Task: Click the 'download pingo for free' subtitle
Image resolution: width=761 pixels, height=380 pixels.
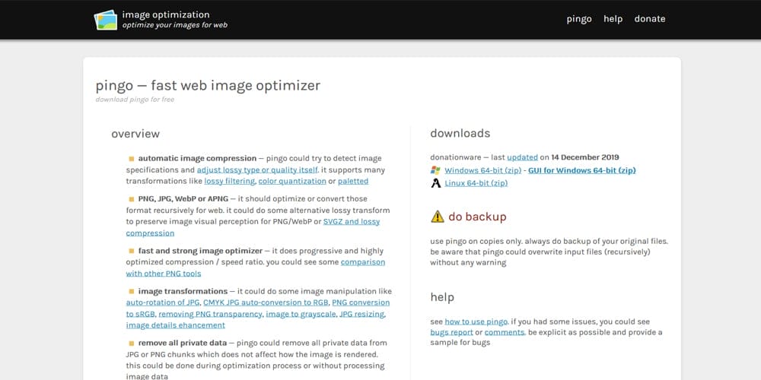Action: pos(135,100)
